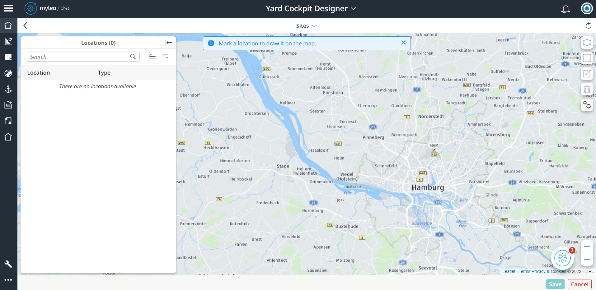Go back with the left arrow
The width and height of the screenshot is (596, 290).
(x=26, y=25)
